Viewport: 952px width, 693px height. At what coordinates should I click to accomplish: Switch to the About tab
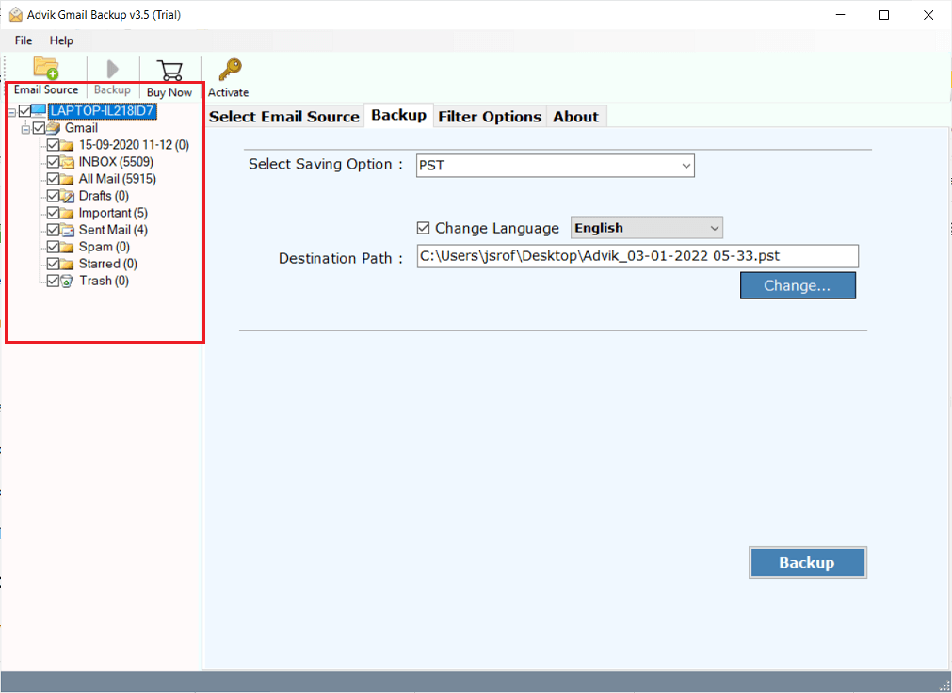(x=575, y=117)
